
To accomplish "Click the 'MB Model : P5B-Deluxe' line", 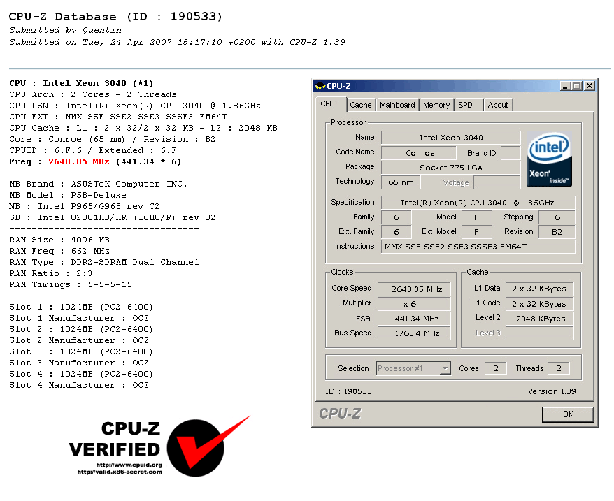I will point(68,196).
